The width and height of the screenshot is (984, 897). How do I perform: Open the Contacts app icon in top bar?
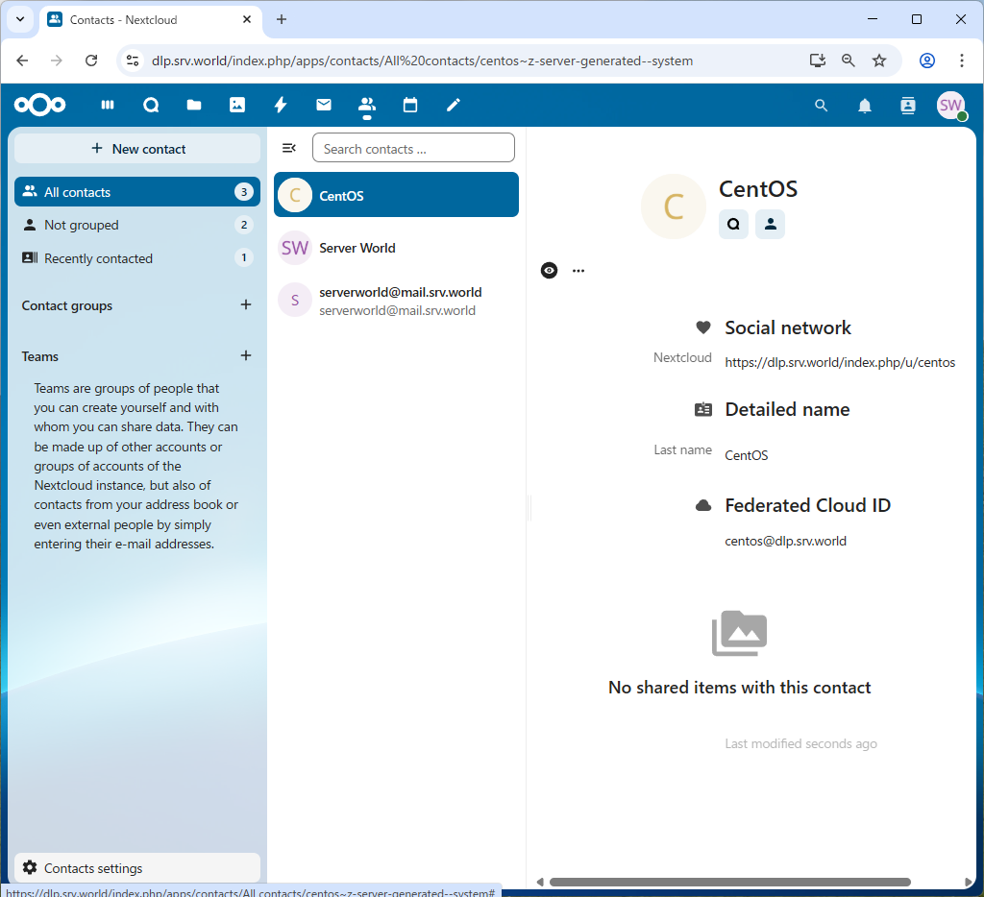coord(367,105)
